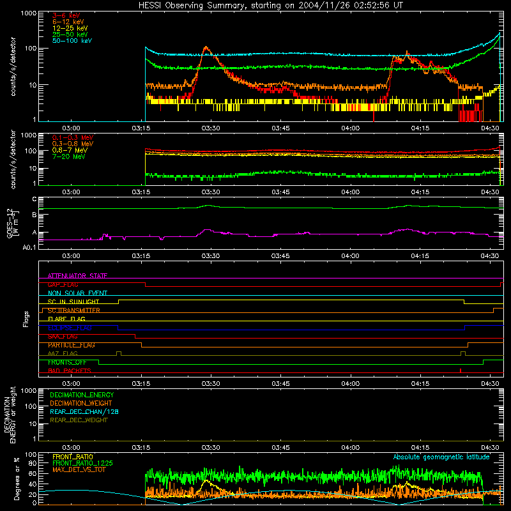
Task: Click the 0.3-0.8 MeV legend label
Action: 73,144
